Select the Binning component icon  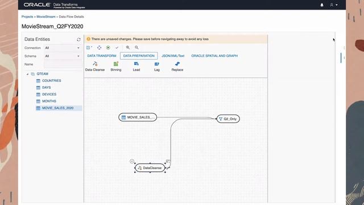[116, 64]
